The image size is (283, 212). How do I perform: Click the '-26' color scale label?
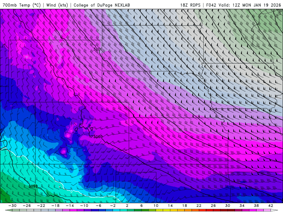27,206
